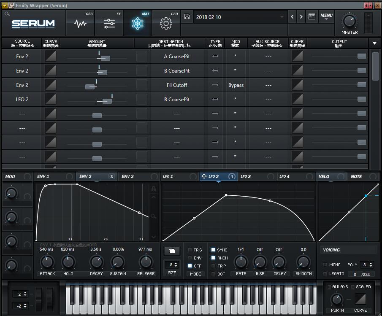Click the portamento CURVE icon

[x=360, y=299]
